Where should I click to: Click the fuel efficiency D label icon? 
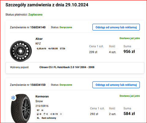click(x=39, y=114)
